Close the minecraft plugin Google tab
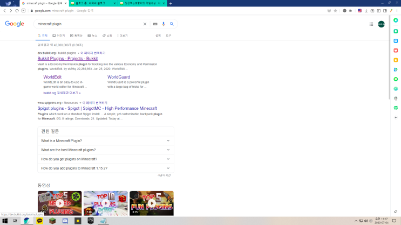This screenshot has width=401, height=225. coord(65,3)
